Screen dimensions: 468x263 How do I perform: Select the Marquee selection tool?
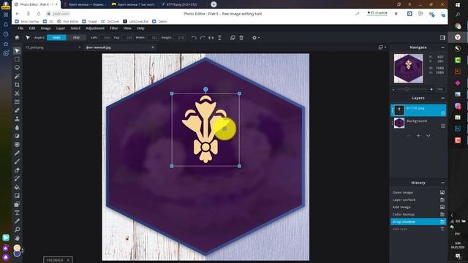point(17,59)
